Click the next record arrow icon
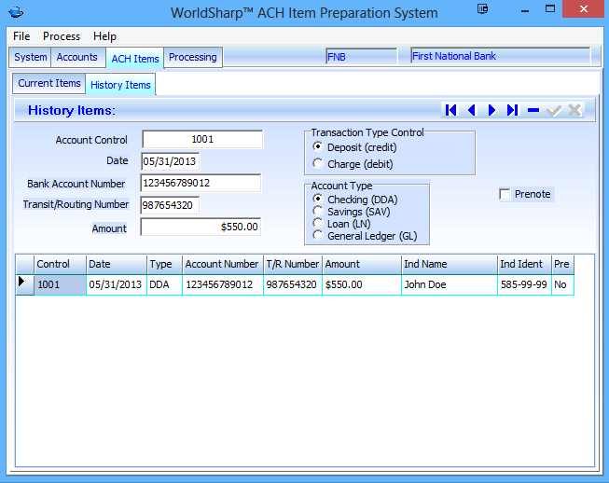Viewport: 609px width, 483px height. tap(491, 110)
